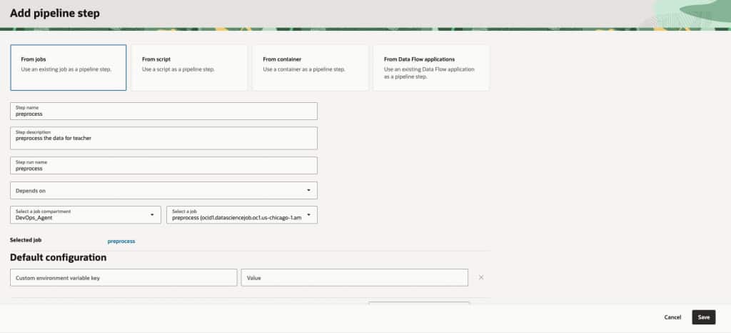Click the Custom environment variable key field
731x333 pixels.
(x=123, y=277)
